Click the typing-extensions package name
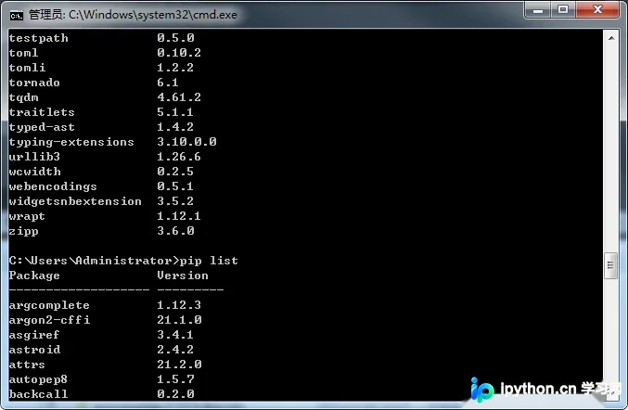Image resolution: width=628 pixels, height=410 pixels. coord(71,142)
